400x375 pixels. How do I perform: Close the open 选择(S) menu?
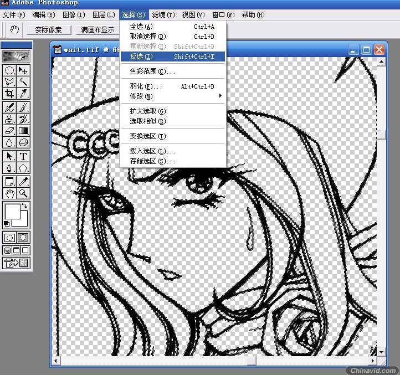(133, 15)
